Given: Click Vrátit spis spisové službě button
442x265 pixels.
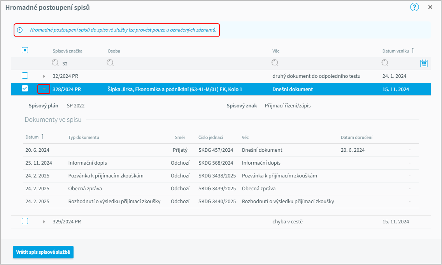Looking at the screenshot, I should 43,252.
